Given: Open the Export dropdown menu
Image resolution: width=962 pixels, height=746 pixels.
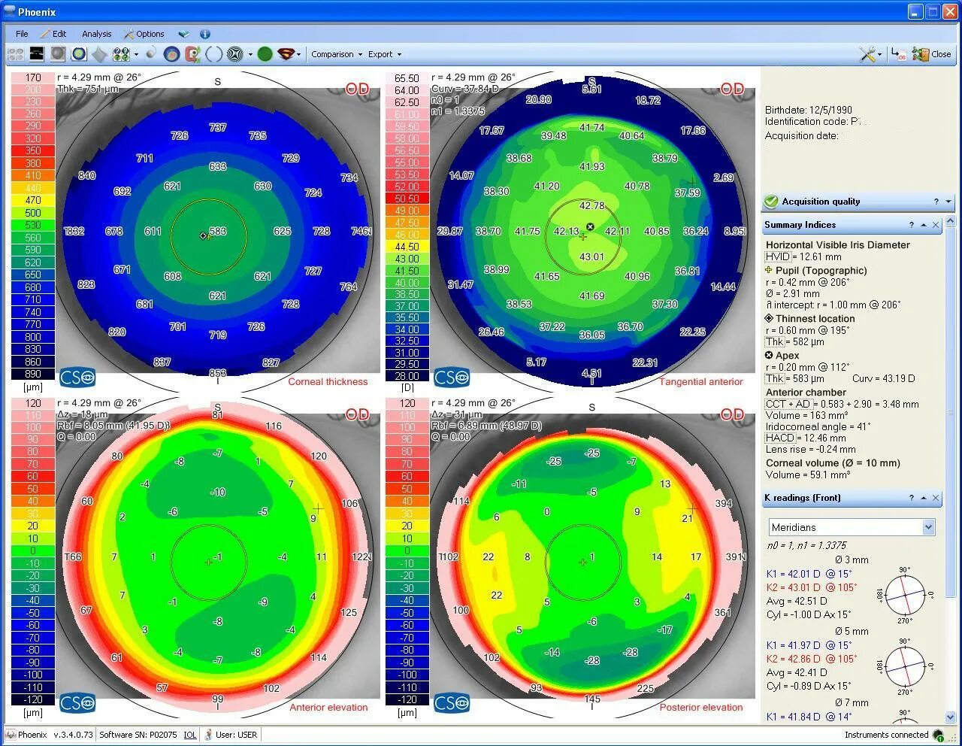Looking at the screenshot, I should (x=384, y=54).
